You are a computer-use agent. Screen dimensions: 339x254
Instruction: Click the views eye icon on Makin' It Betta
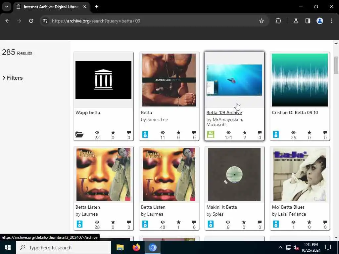[228, 222]
